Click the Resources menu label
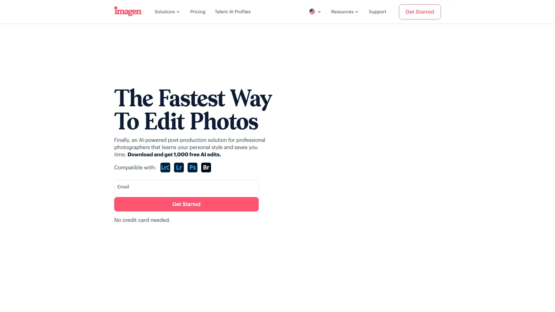This screenshot has height=312, width=555. tap(342, 12)
